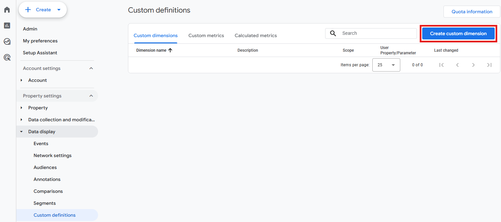The height and width of the screenshot is (222, 501).
Task: Expand Data collection and modification item
Action: click(21, 120)
